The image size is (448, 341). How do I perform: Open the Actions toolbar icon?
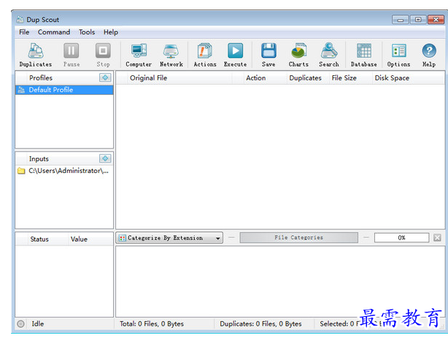[205, 55]
